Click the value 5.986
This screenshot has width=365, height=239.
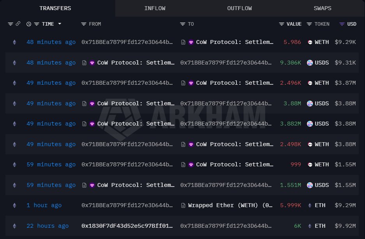click(x=292, y=42)
